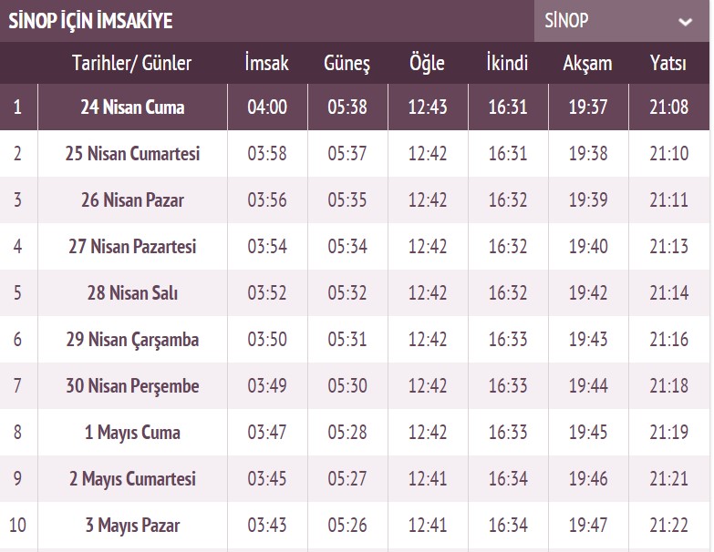Select the 28 Nisan Salı row
This screenshot has height=552, width=714.
pyautogui.click(x=132, y=292)
